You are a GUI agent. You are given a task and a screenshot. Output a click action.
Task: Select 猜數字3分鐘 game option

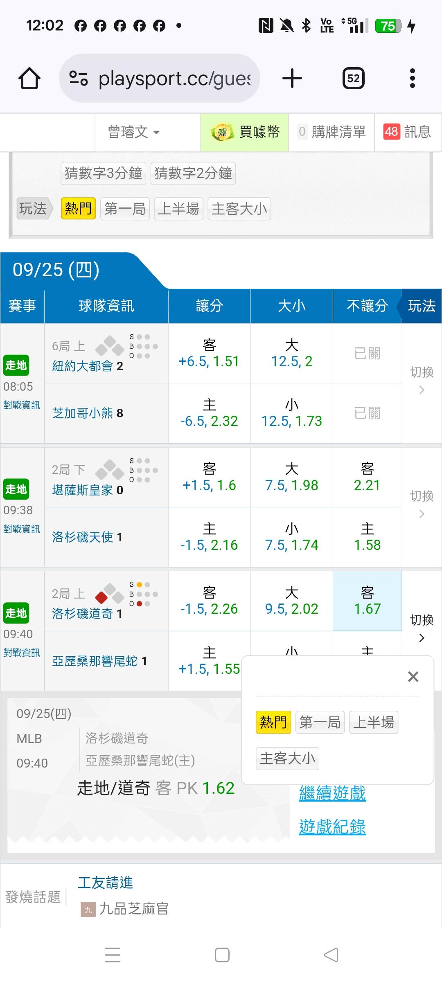104,173
